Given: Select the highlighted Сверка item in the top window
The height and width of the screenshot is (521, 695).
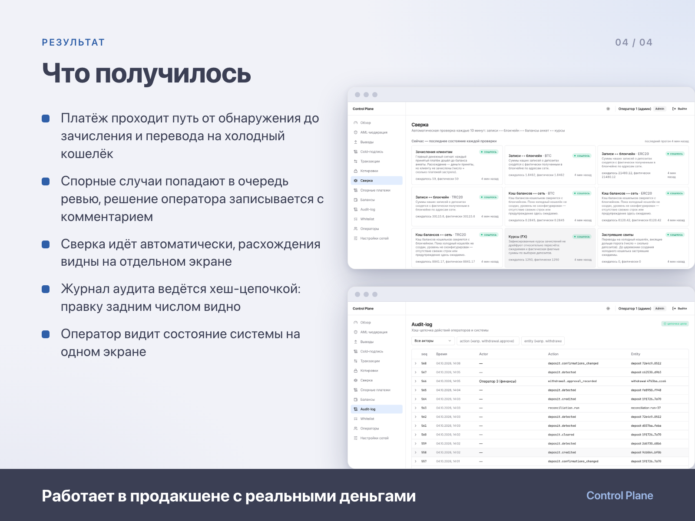Looking at the screenshot, I should pos(377,181).
